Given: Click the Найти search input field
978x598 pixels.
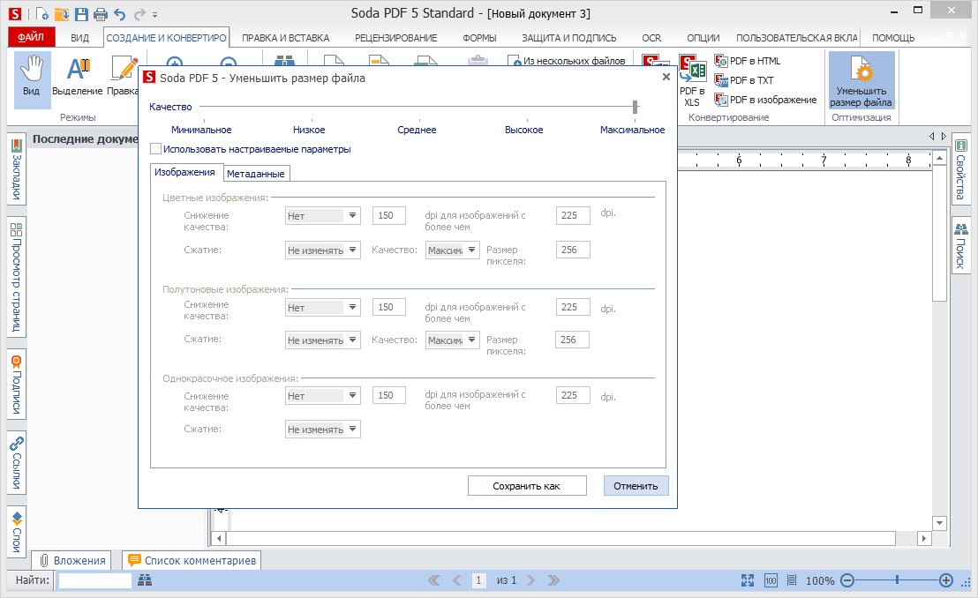Looking at the screenshot, I should (94, 580).
